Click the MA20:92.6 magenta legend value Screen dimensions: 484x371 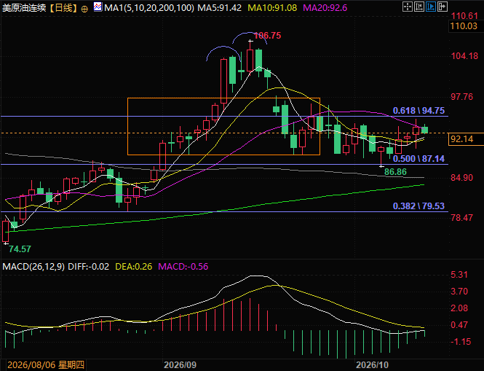[x=325, y=7]
